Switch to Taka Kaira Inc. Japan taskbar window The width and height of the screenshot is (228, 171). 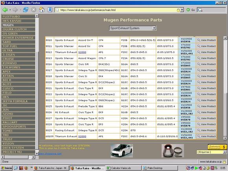pos(51,168)
